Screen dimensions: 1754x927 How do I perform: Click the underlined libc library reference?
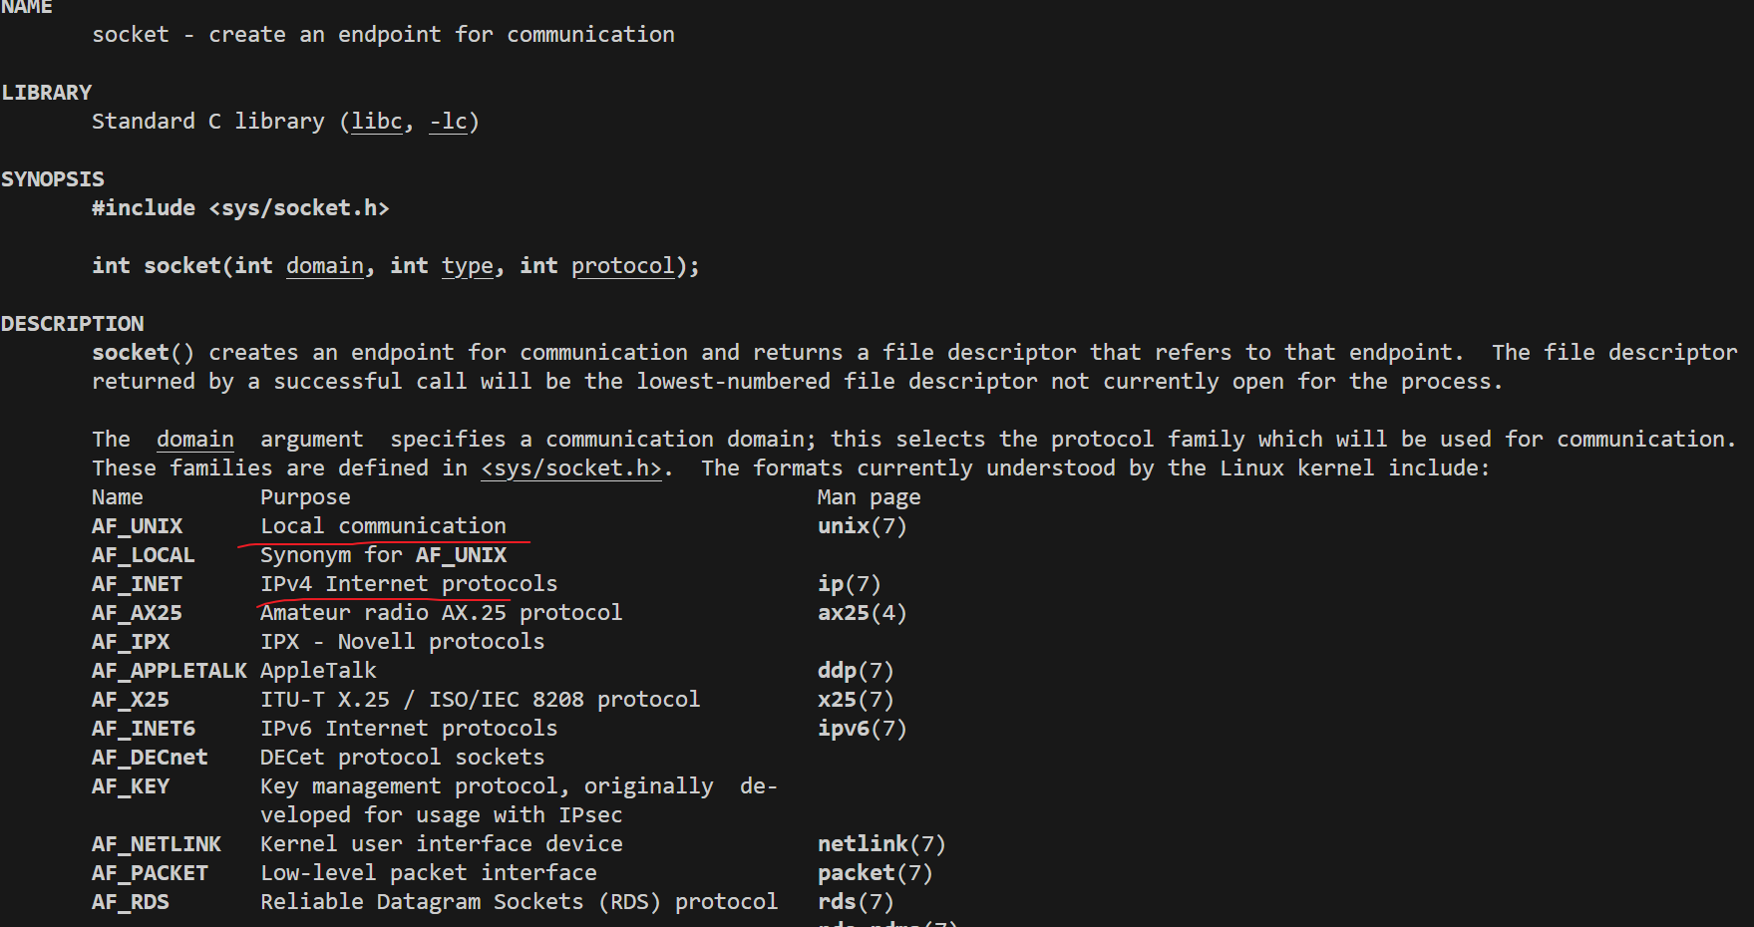[x=377, y=122]
